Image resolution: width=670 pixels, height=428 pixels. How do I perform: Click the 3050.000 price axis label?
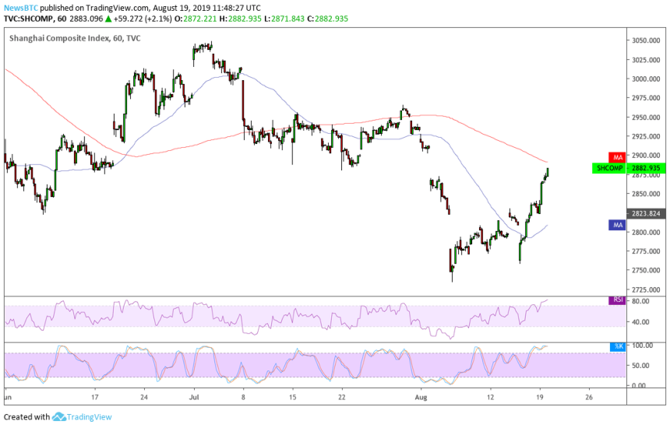[x=646, y=40]
